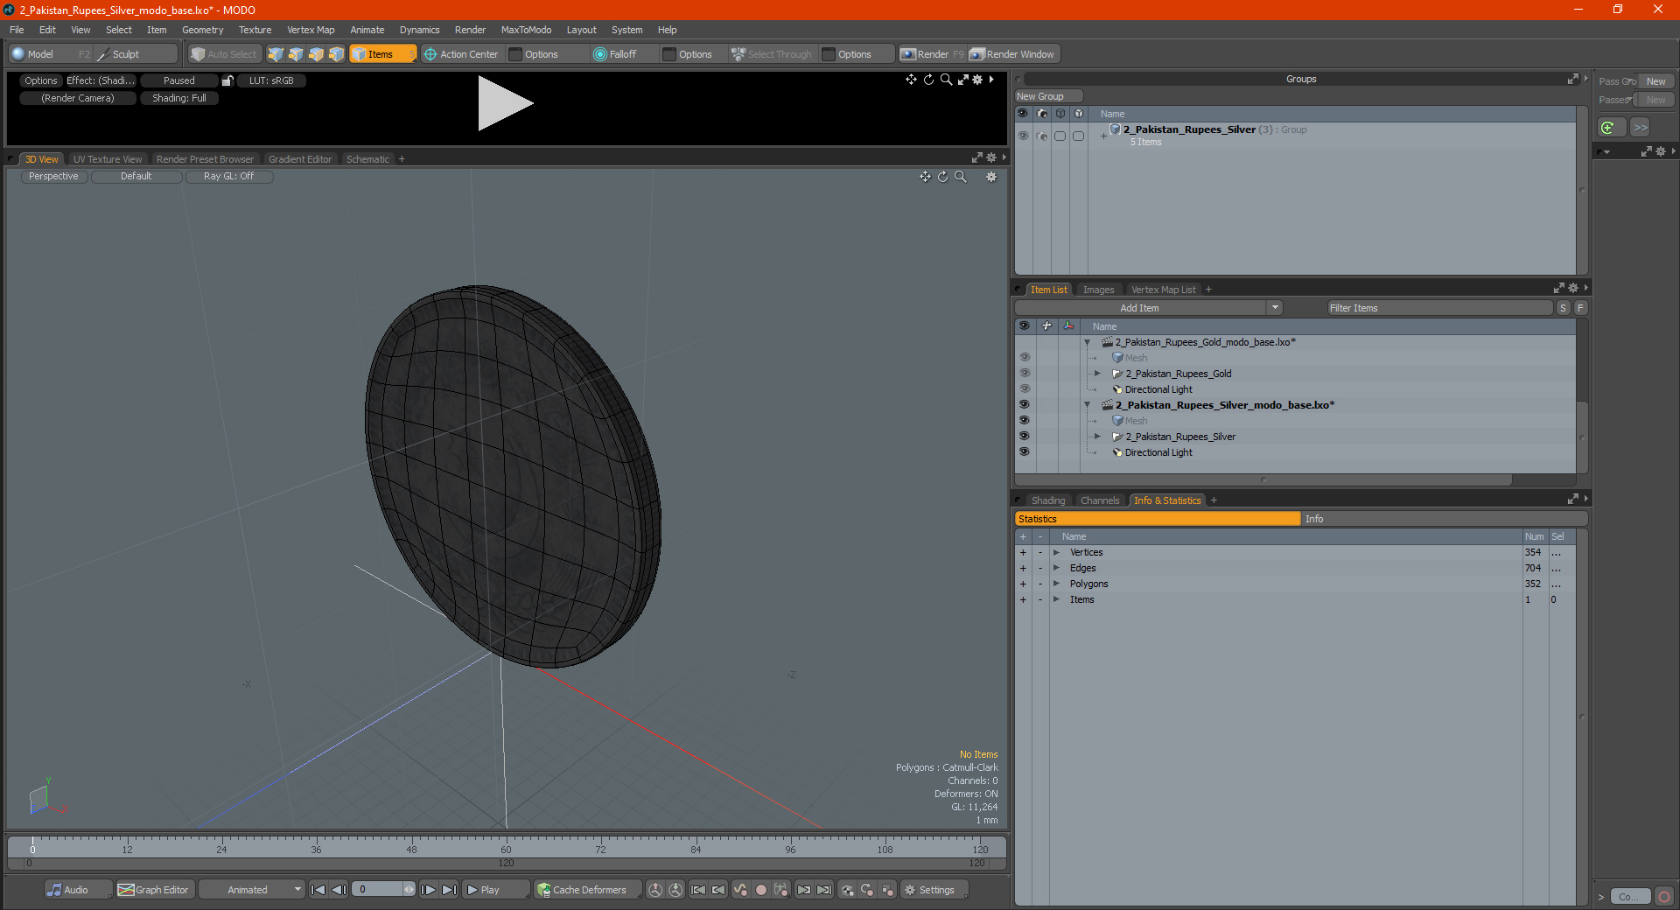Screen dimensions: 1680x910
Task: Toggle visibility of 2_Pakistan_Rupees_Gold item
Action: click(1024, 374)
